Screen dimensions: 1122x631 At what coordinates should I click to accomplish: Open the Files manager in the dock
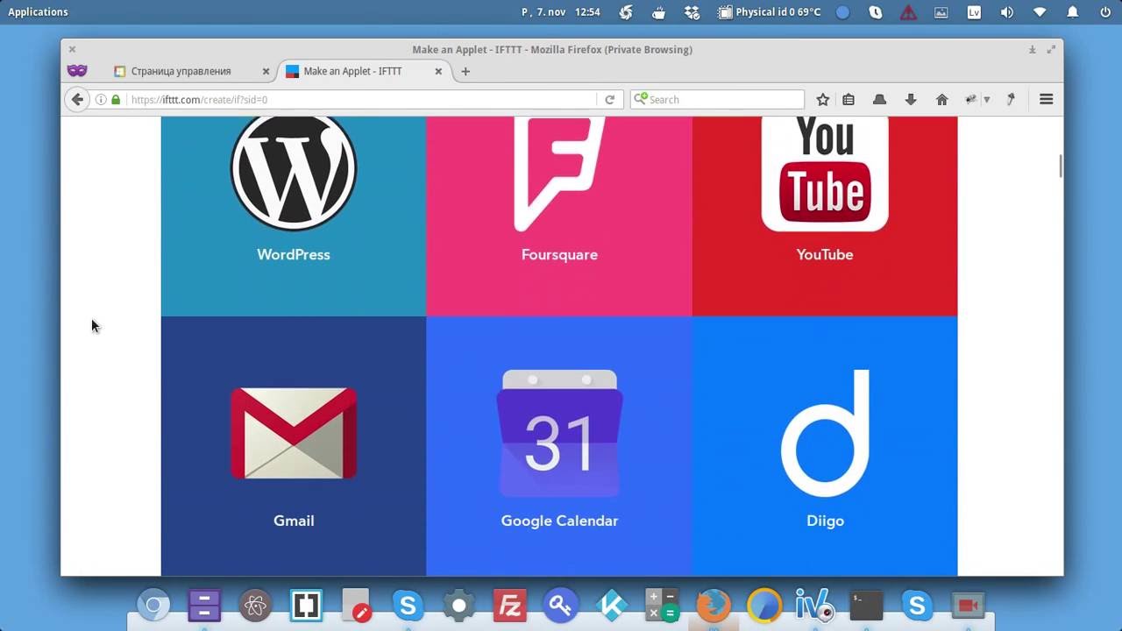204,606
